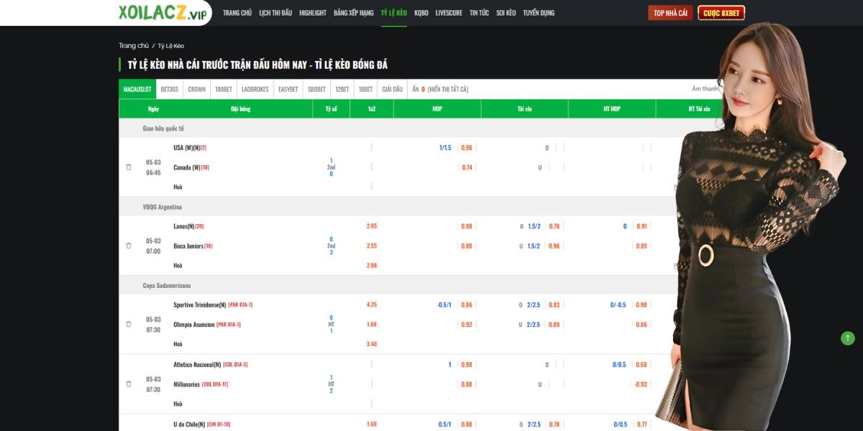Select KQBD in the top navigation
The height and width of the screenshot is (431, 863).
421,12
